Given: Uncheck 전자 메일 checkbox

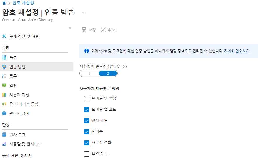Looking at the screenshot, I should (87, 120).
